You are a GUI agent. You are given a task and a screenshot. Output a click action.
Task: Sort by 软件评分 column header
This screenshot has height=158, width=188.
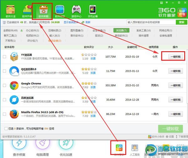pyautogui.click(x=89, y=47)
